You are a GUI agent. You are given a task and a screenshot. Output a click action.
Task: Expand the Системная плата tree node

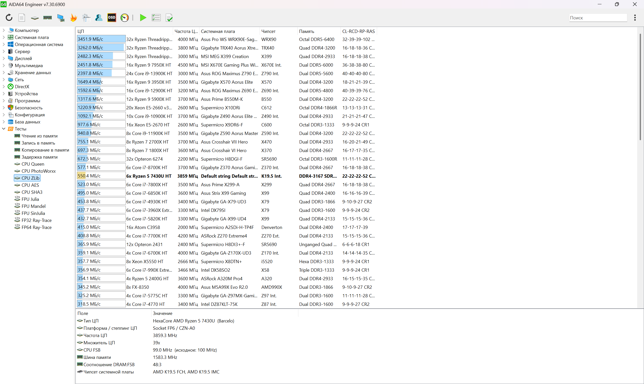(x=4, y=37)
